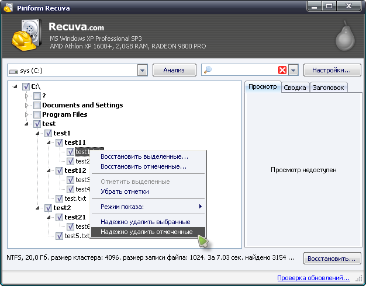
Task: Follow the 'Проверка обновлений...' link
Action: click(x=313, y=278)
